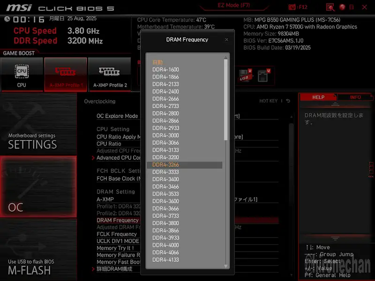This screenshot has height=281, width=375.
Task: Choose DDR4-3533 frequency
Action: point(165,194)
